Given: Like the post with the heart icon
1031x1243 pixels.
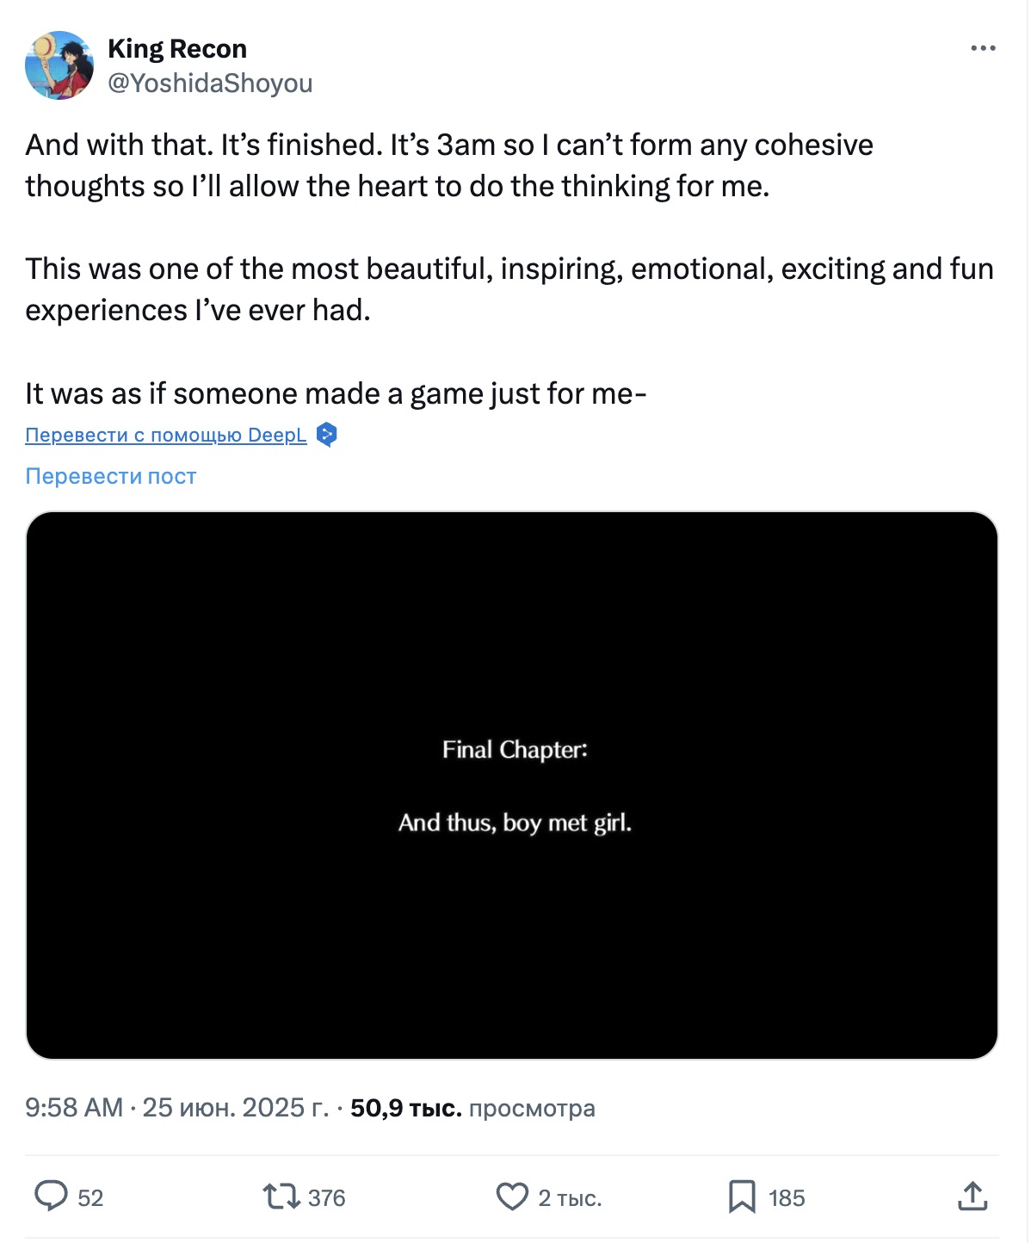Looking at the screenshot, I should click(512, 1197).
